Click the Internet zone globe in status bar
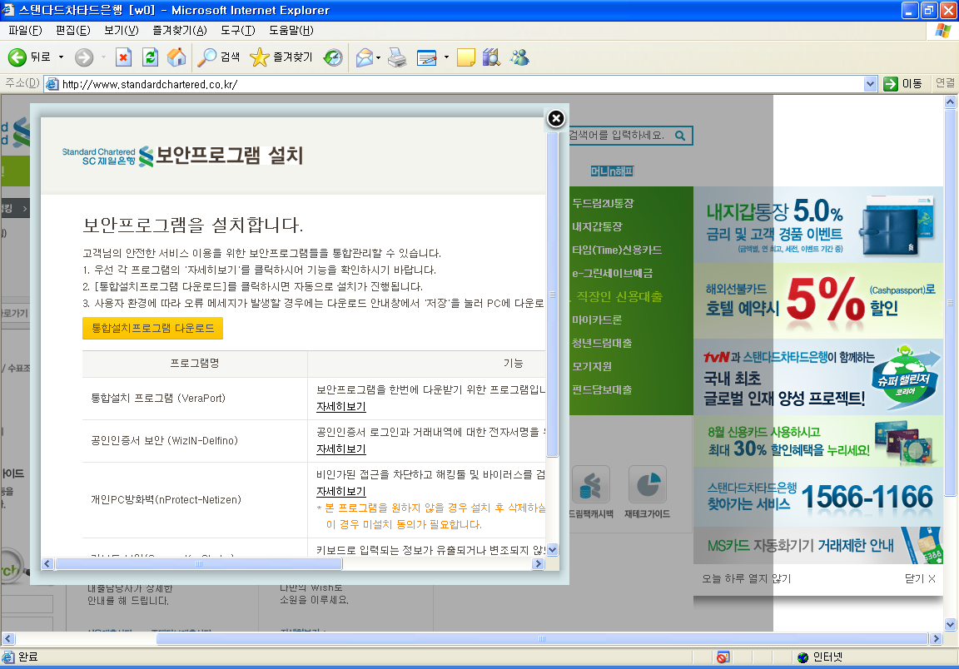The width and height of the screenshot is (959, 669). (803, 657)
